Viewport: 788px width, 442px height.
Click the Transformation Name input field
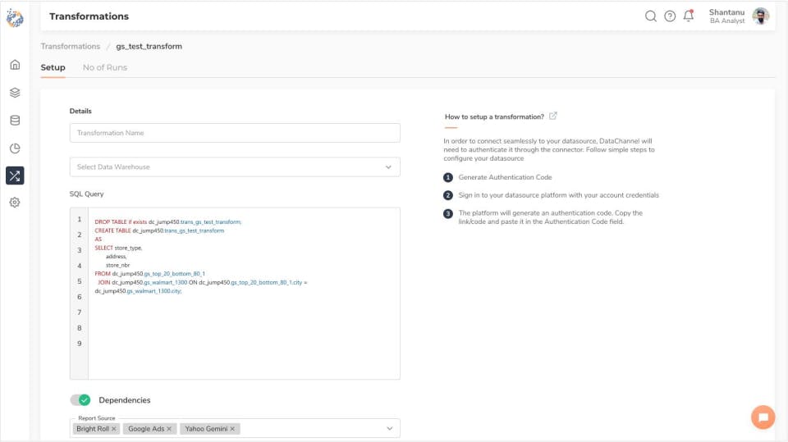[235, 133]
